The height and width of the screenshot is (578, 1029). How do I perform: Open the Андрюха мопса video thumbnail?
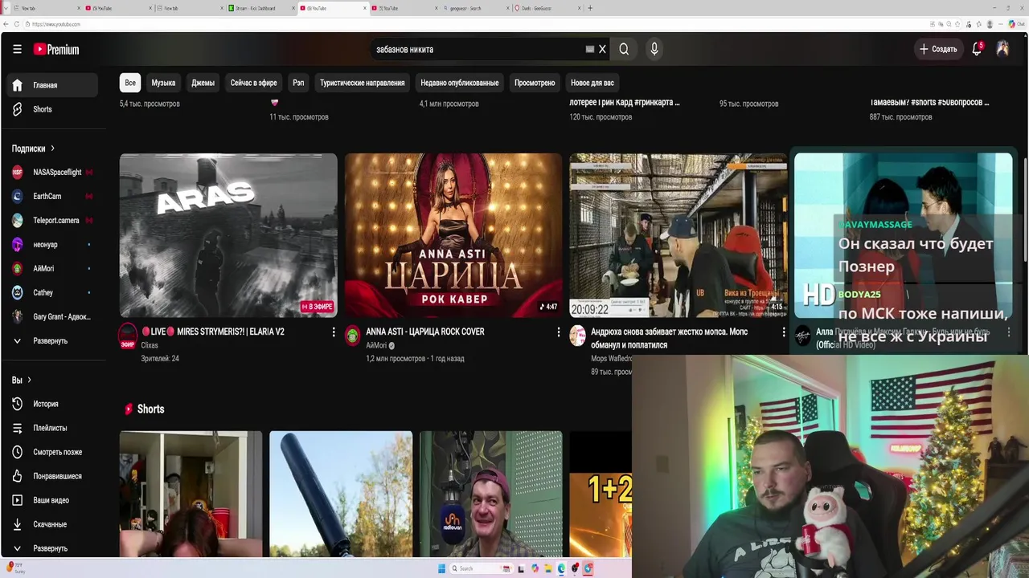678,235
